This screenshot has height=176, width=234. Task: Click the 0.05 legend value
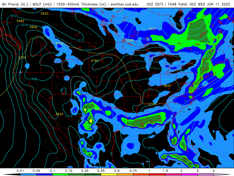pyautogui.click(x=36, y=171)
